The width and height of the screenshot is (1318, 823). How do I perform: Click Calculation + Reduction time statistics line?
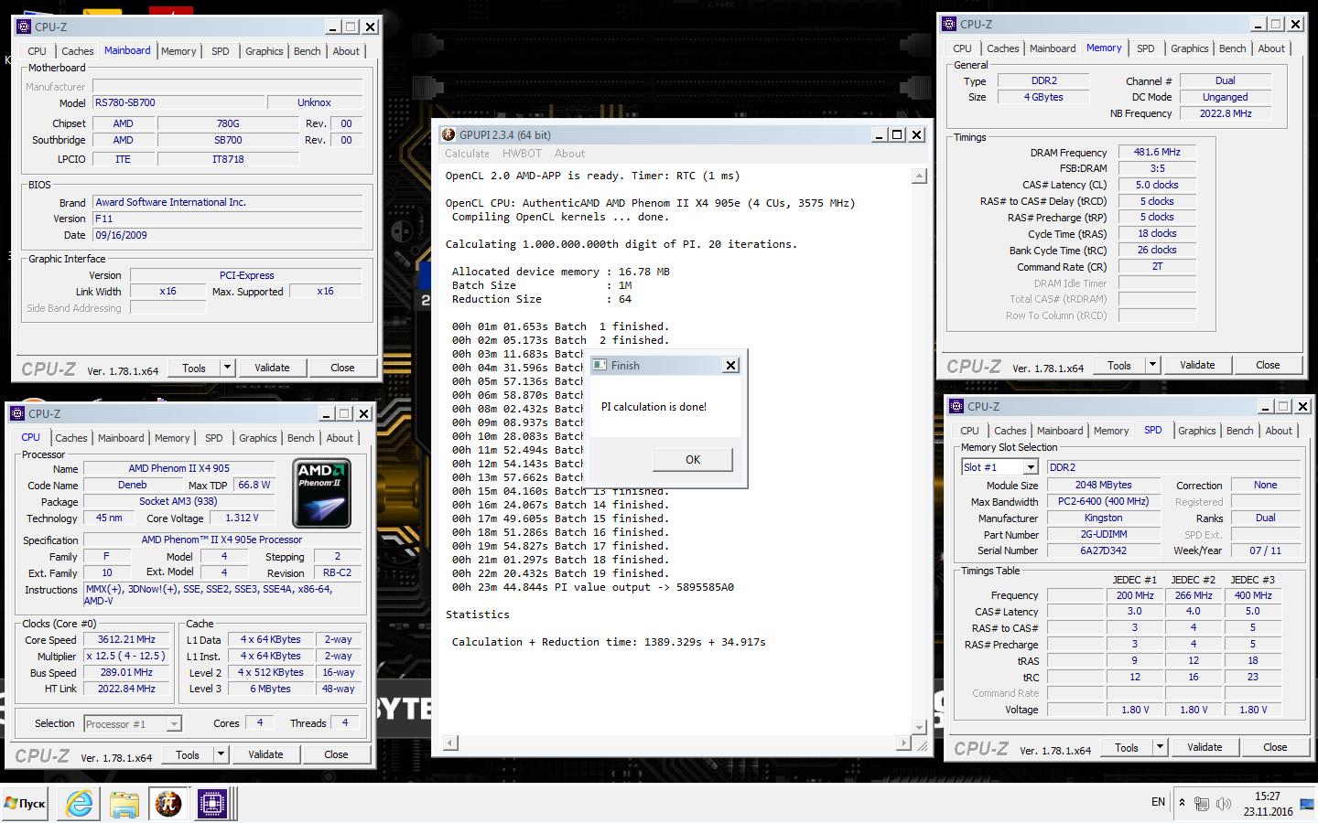[x=609, y=642]
